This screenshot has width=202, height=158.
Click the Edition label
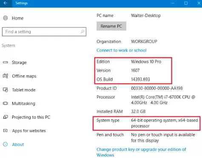tap(103, 62)
